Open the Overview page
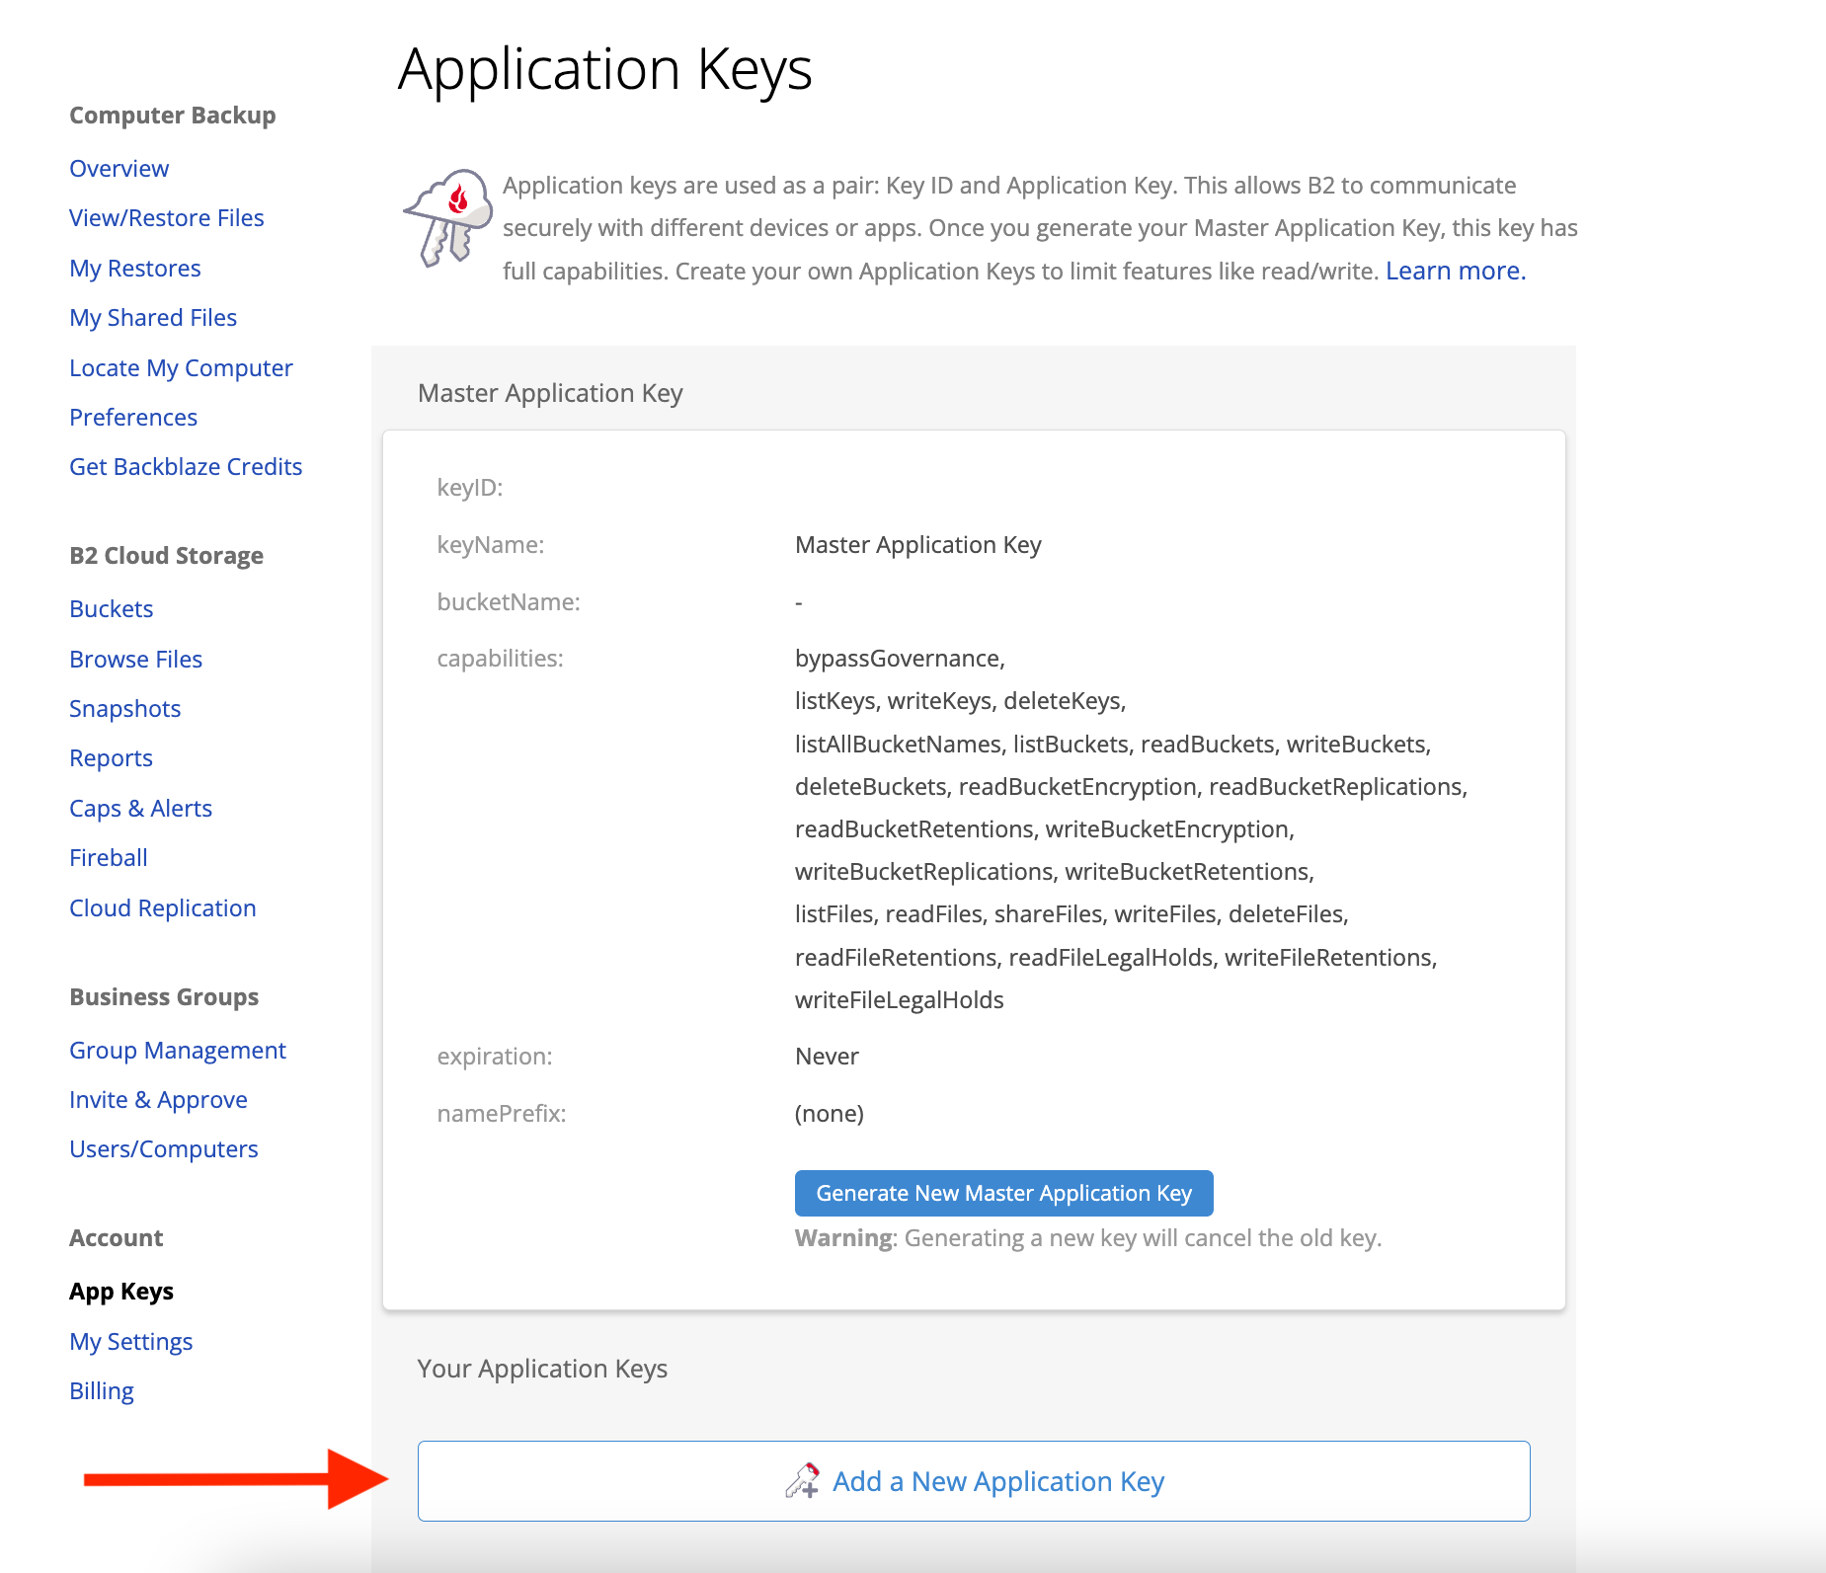The width and height of the screenshot is (1826, 1573). click(119, 169)
